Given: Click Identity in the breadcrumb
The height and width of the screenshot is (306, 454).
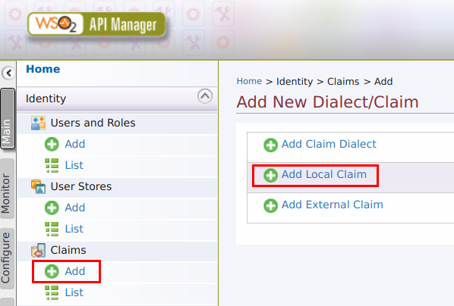Looking at the screenshot, I should tap(295, 82).
